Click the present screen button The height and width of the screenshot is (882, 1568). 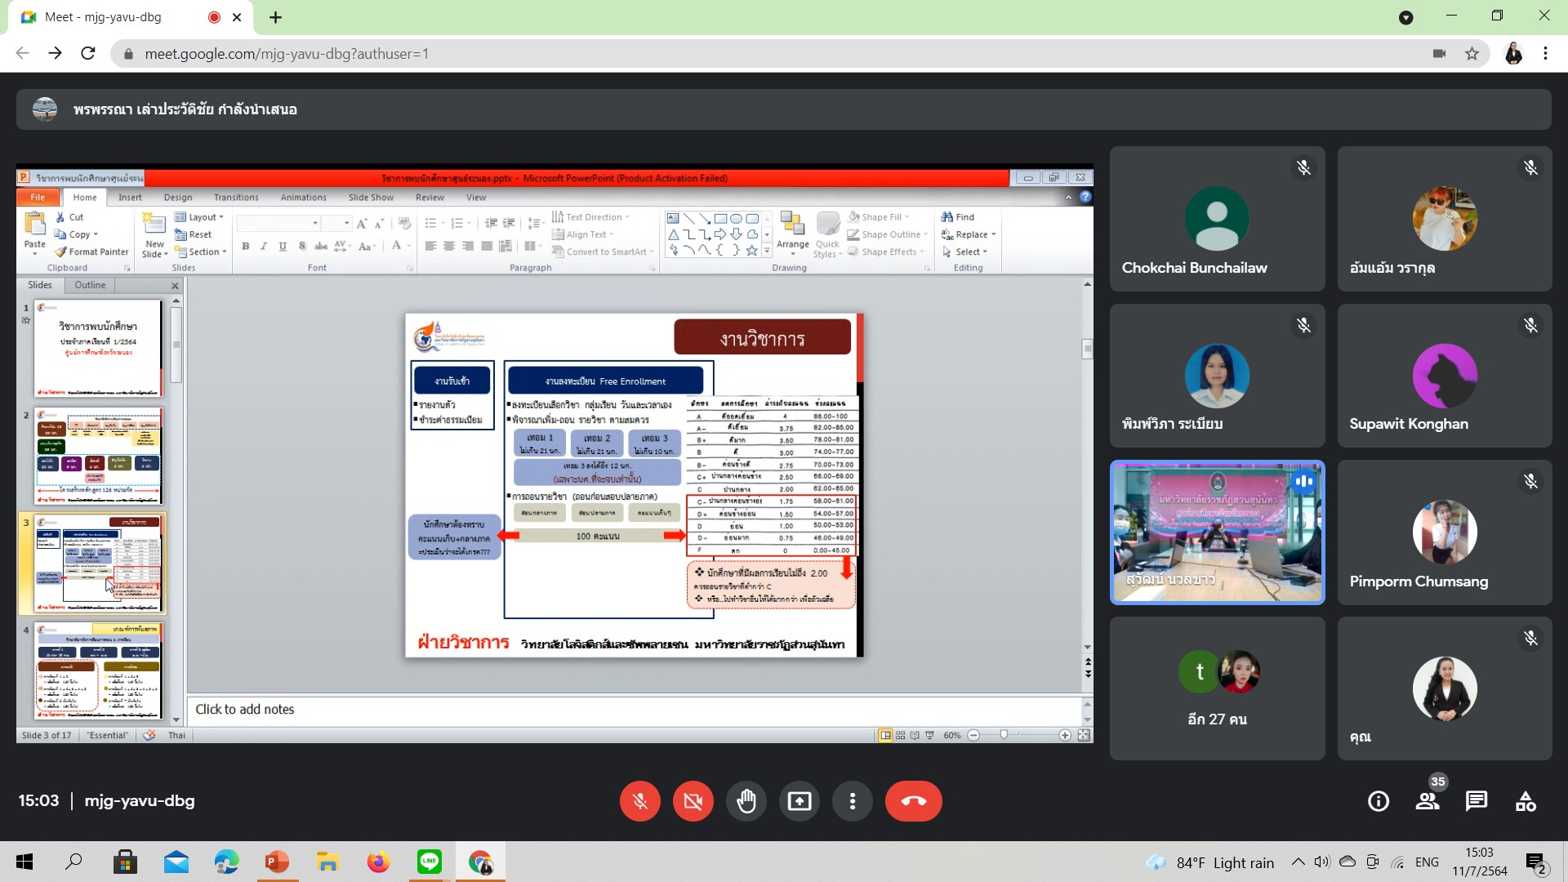[x=799, y=801]
